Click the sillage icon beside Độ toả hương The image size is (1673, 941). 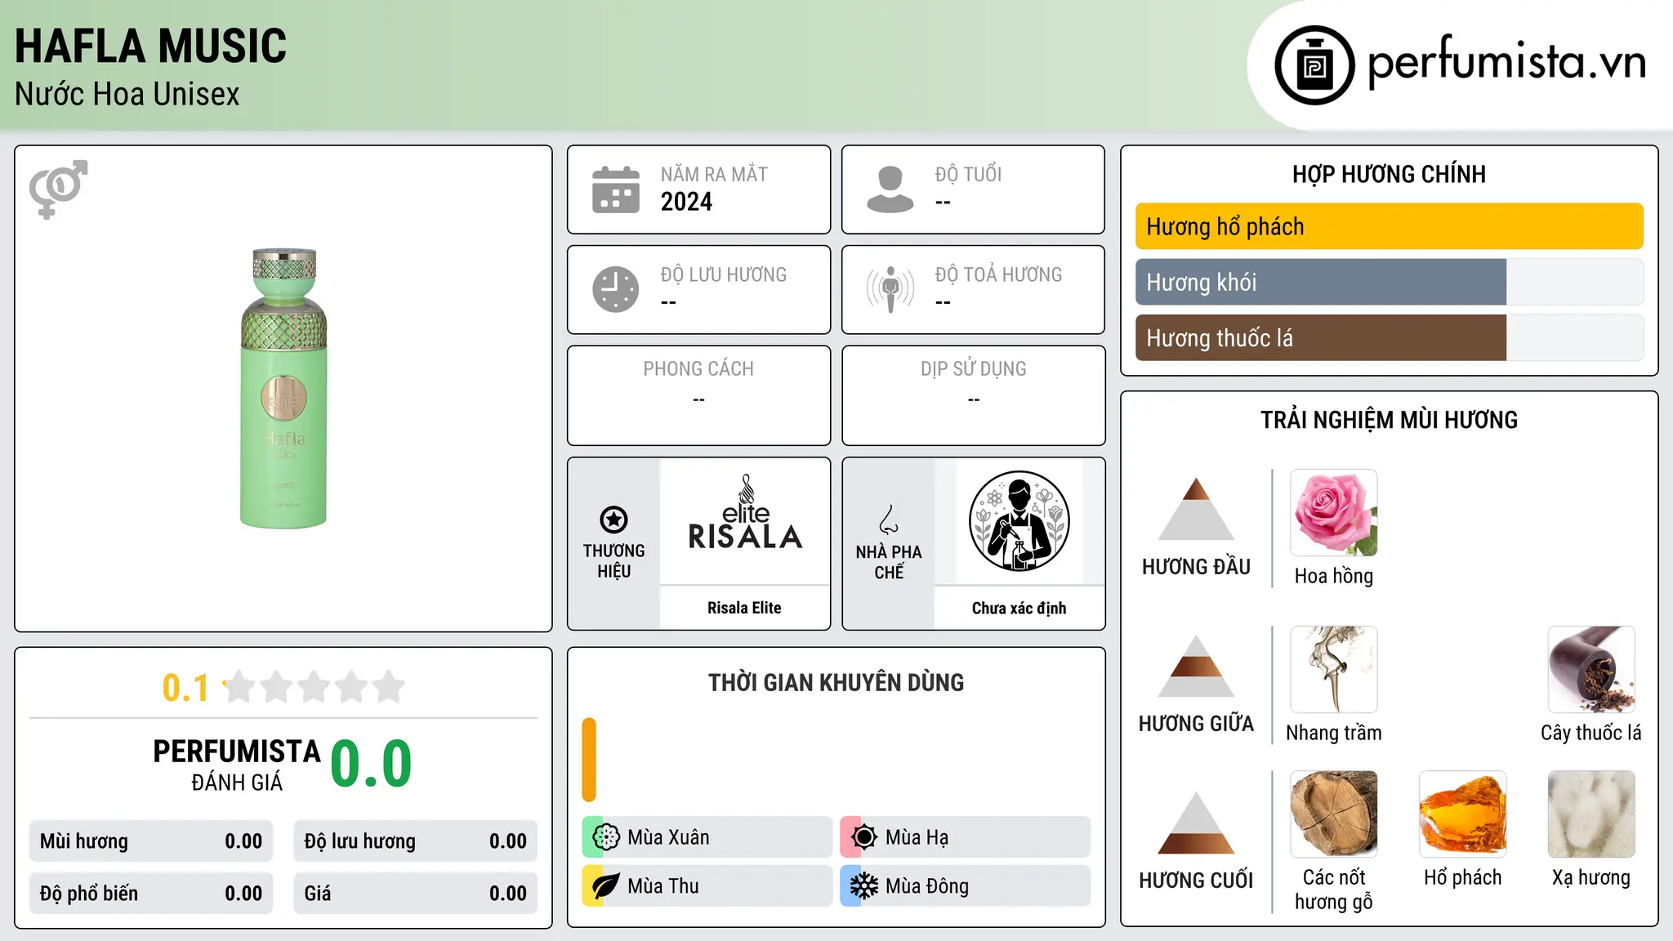890,289
